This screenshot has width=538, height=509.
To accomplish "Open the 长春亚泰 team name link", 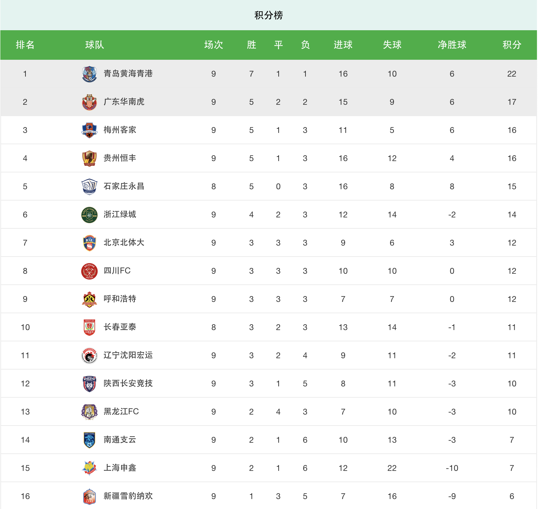I will (120, 327).
